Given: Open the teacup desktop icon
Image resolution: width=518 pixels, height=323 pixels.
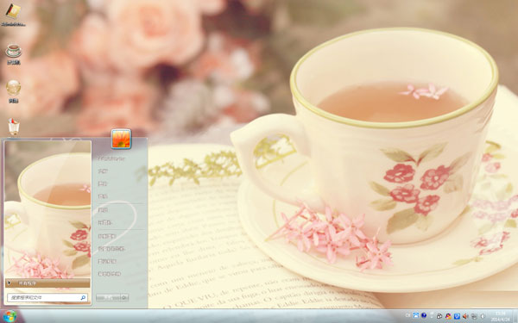Looking at the screenshot, I should click(x=13, y=51).
